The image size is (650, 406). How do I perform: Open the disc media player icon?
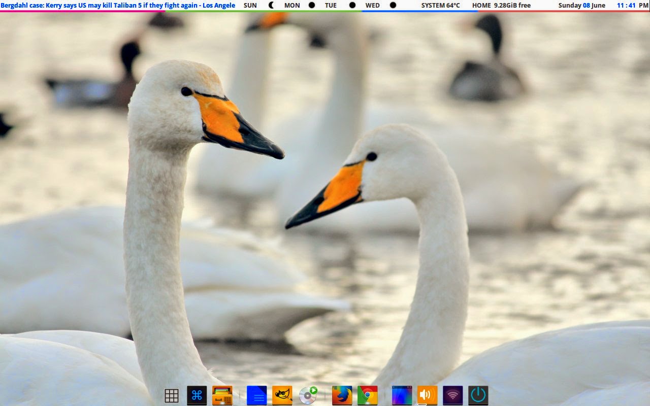308,395
